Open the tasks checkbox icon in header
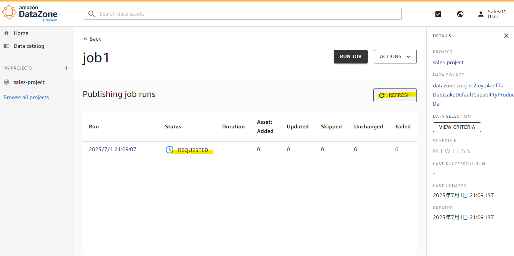 pyautogui.click(x=438, y=14)
